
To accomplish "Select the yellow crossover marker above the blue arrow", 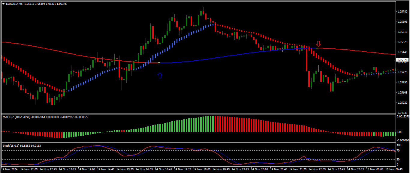I will click(159, 63).
